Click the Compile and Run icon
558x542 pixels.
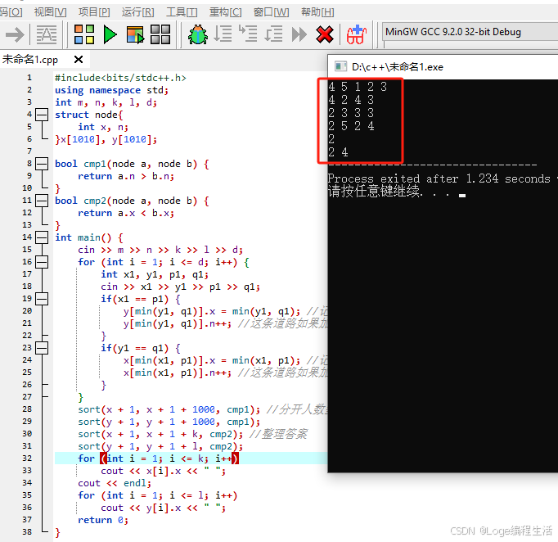coord(135,34)
